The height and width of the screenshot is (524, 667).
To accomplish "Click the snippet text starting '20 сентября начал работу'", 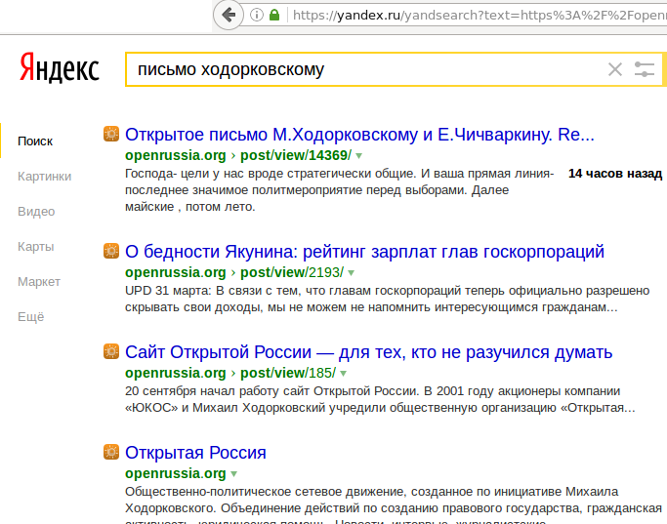I will [380, 399].
